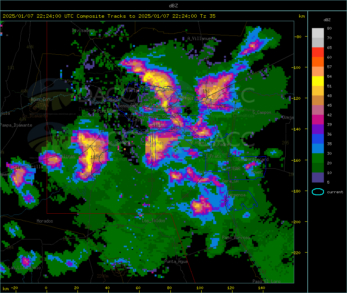
Task: Click the 'R_Caida' map label
Action: (136, 120)
